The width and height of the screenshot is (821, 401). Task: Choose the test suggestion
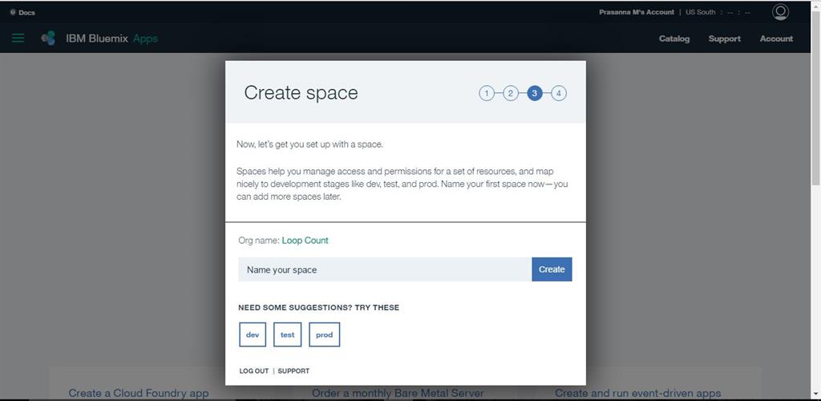[x=288, y=334]
